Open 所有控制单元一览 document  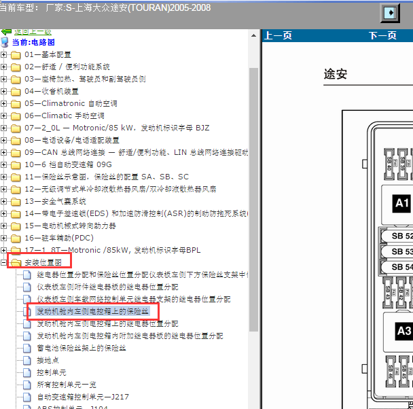[67, 385]
